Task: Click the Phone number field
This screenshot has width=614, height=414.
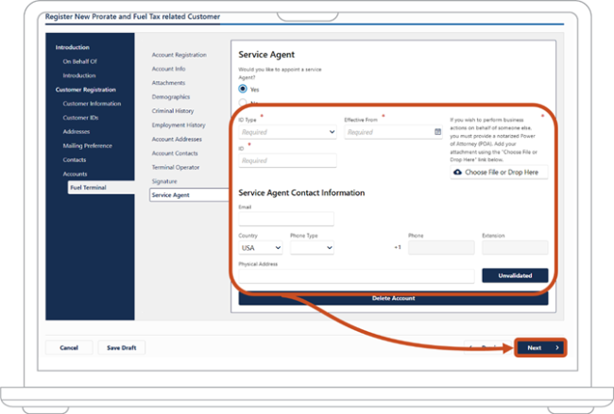Action: [441, 247]
